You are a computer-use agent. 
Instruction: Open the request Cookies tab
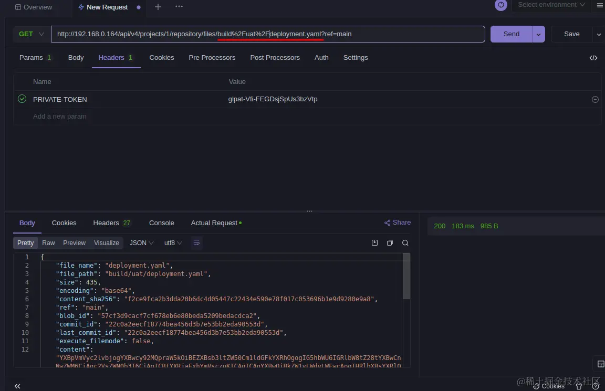[x=162, y=57]
